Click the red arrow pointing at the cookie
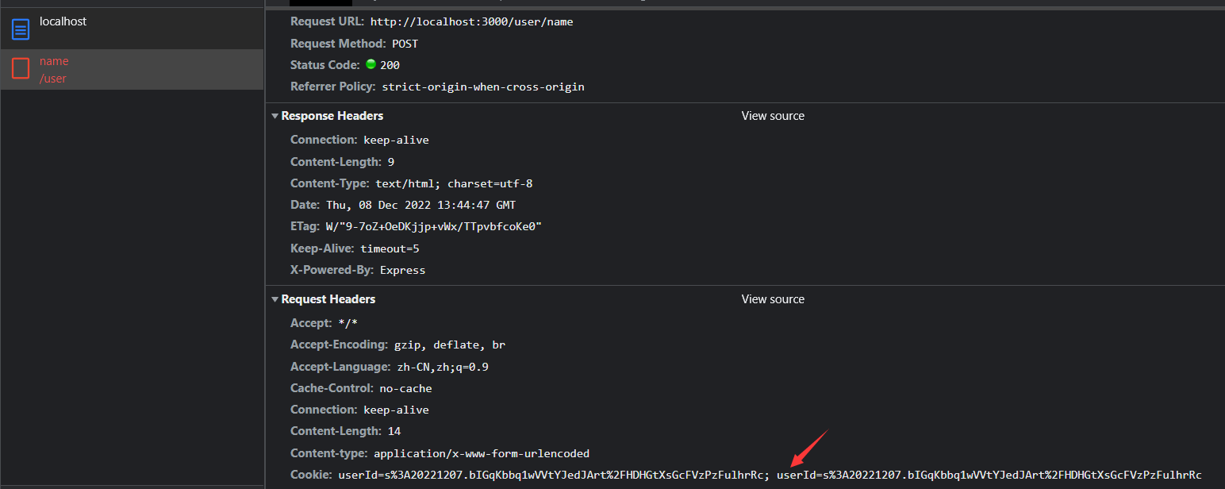 click(x=808, y=449)
